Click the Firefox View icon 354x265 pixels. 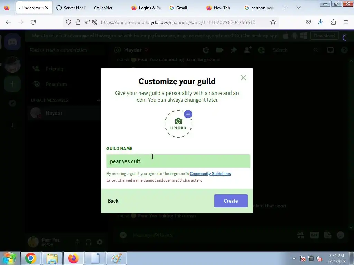coord(7,8)
